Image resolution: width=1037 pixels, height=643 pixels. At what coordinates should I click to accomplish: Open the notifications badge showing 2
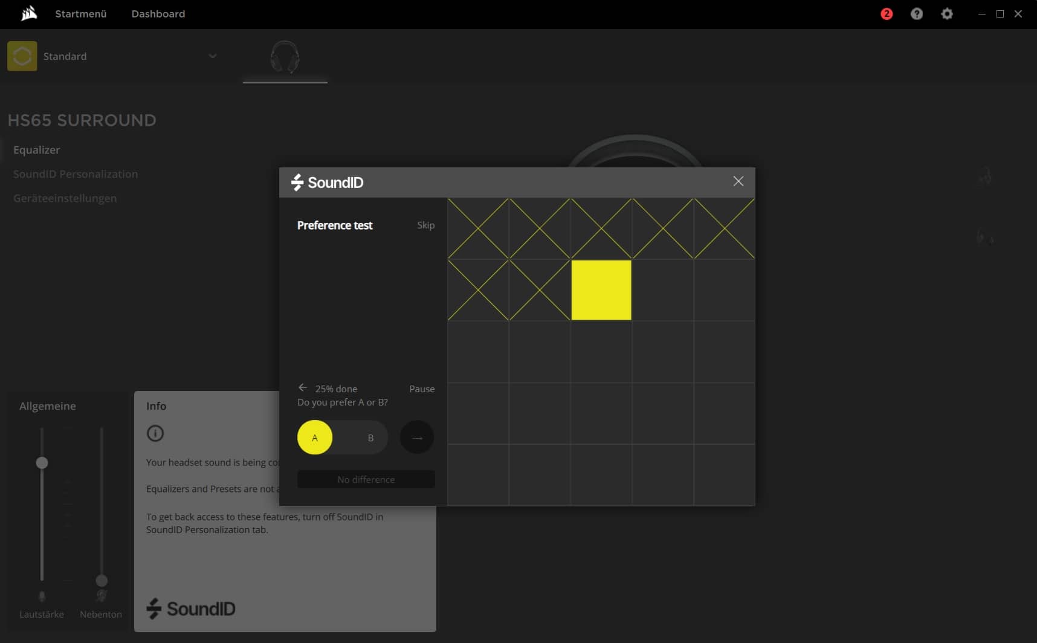point(886,14)
